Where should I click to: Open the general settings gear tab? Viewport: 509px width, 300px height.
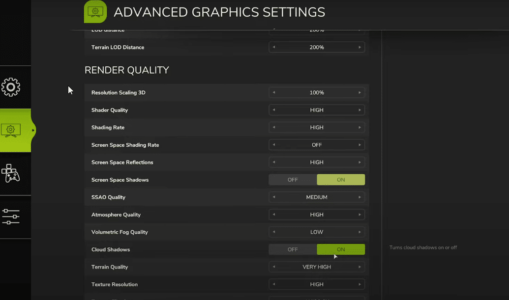11,87
